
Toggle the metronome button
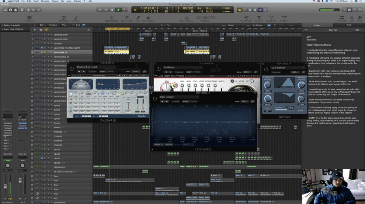[x=265, y=10]
